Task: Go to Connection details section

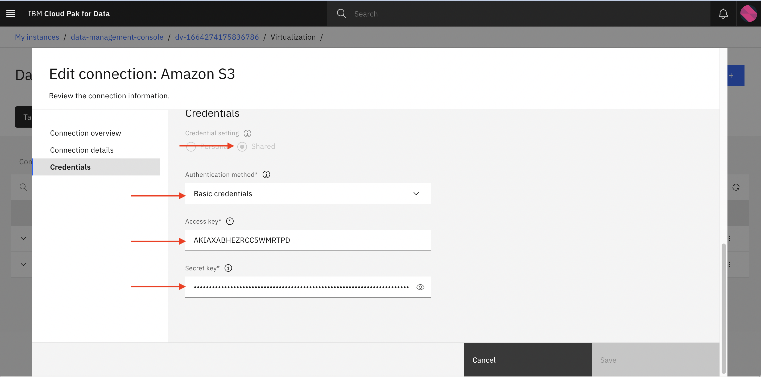Action: [82, 150]
